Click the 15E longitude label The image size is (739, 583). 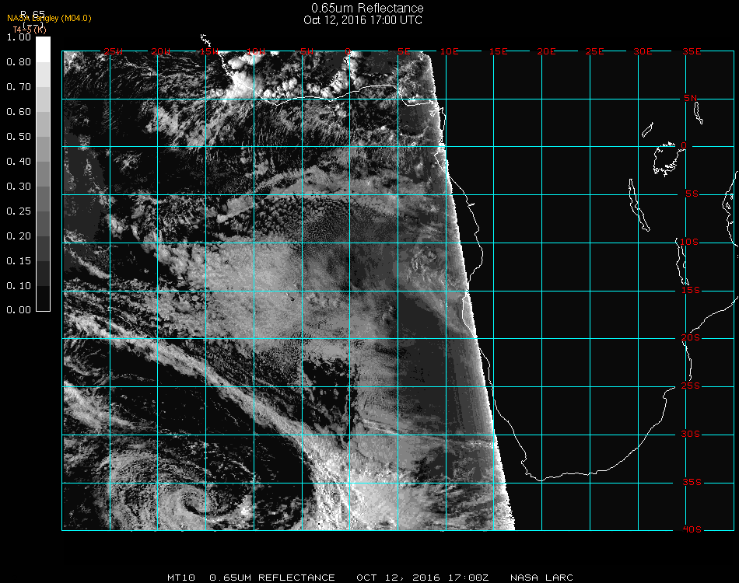coord(498,51)
